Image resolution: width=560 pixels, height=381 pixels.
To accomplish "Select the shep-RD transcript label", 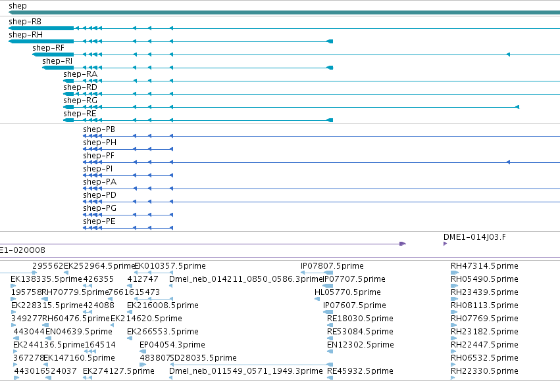I will (80, 87).
